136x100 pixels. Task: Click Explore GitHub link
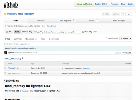pos(101,4)
